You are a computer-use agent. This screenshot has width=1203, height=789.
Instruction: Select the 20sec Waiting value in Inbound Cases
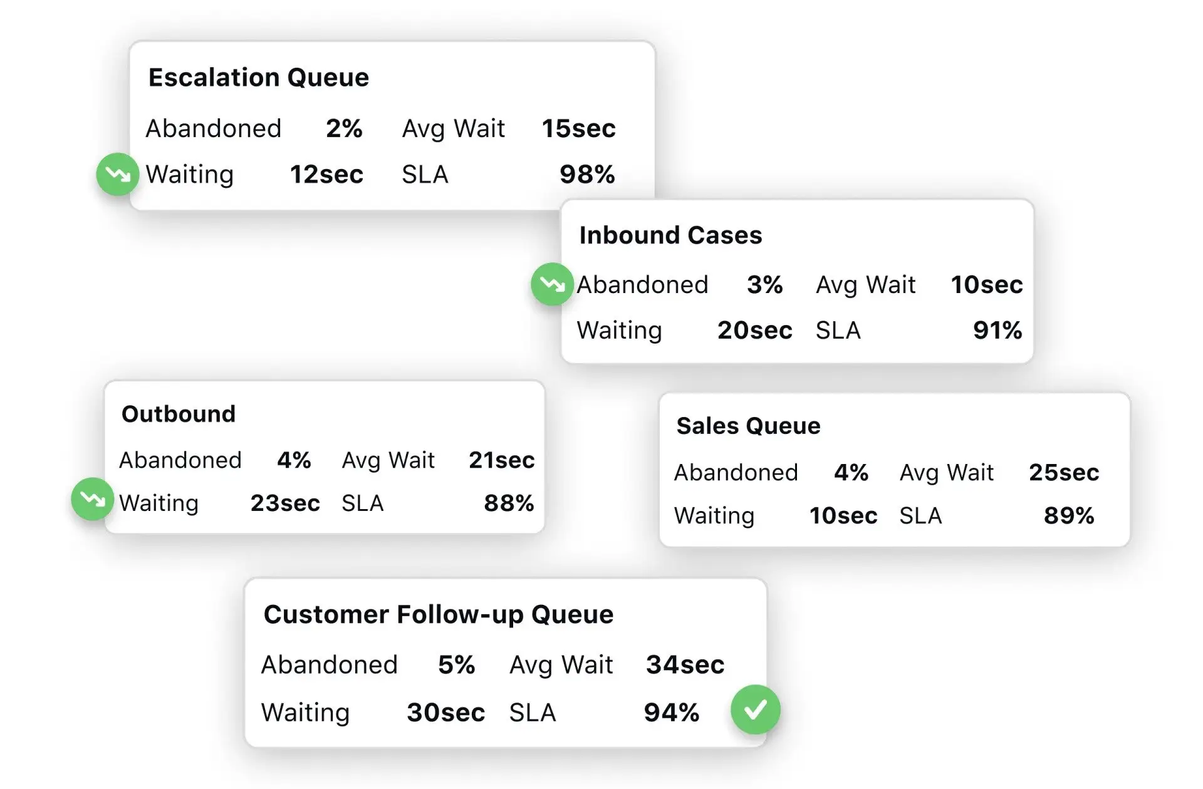click(754, 330)
